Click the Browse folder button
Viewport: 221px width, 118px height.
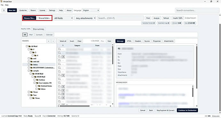[44, 18]
